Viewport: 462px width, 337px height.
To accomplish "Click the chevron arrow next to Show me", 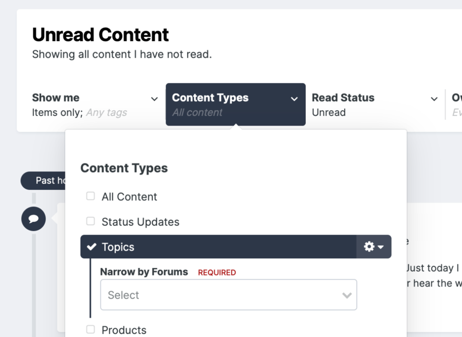I will (x=154, y=98).
